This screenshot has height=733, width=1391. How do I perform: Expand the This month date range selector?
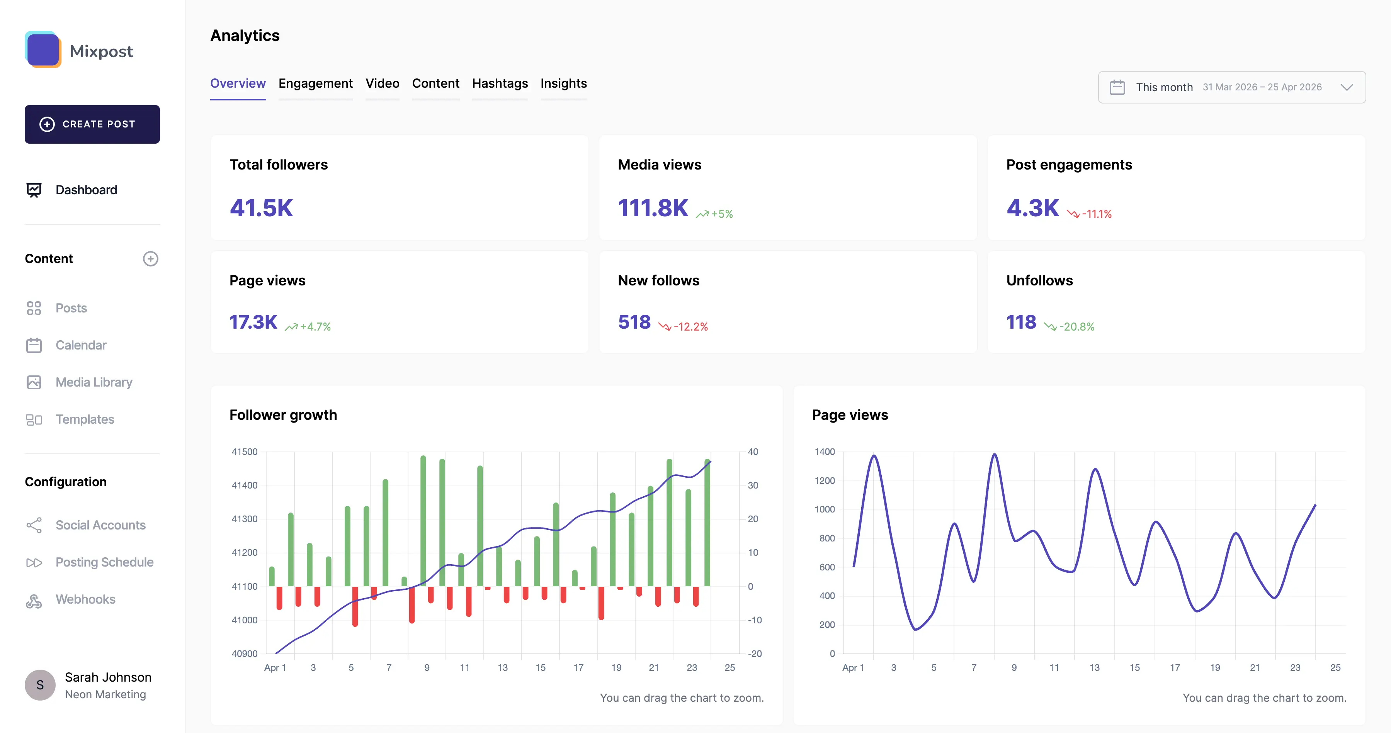tap(1164, 87)
